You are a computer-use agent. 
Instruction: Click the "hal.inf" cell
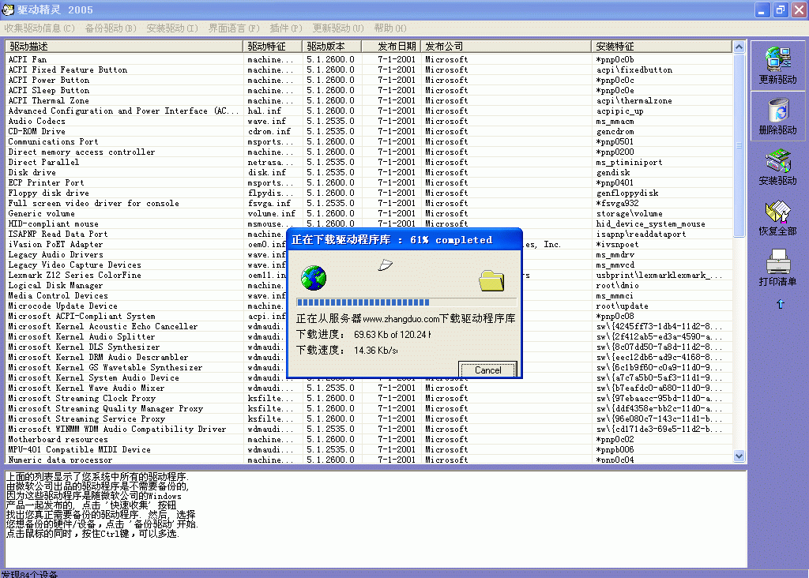(264, 111)
